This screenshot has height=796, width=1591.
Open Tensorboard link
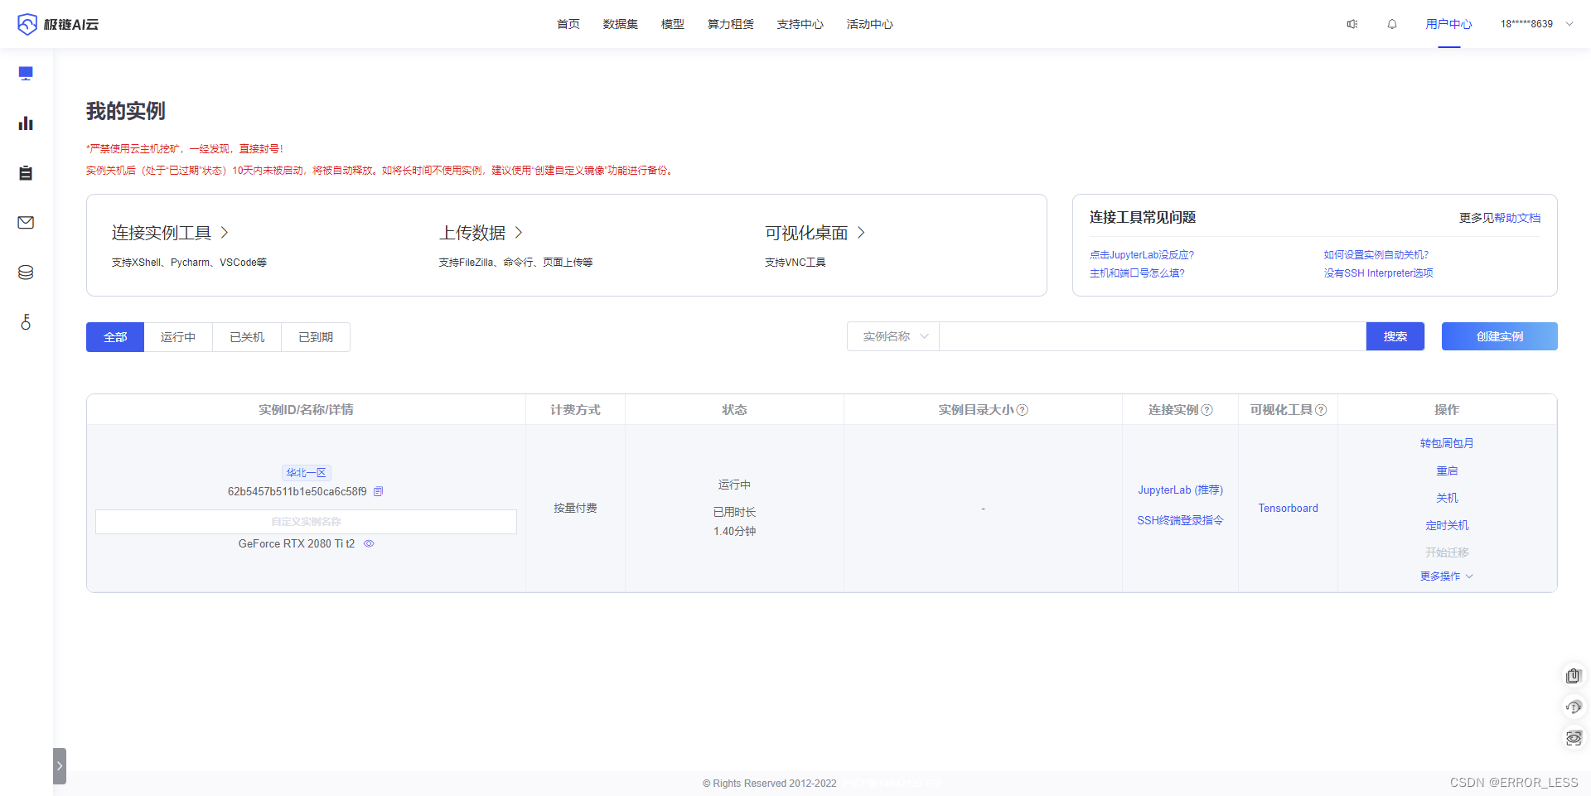[x=1288, y=509]
